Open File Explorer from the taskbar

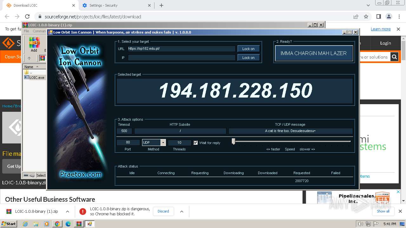[x=36, y=224]
